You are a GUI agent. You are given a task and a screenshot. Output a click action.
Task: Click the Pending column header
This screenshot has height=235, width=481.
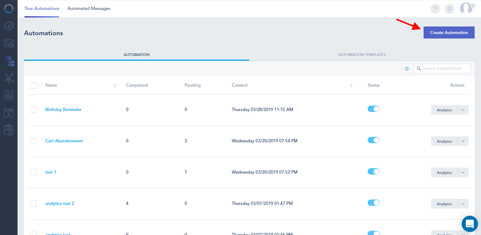[192, 85]
